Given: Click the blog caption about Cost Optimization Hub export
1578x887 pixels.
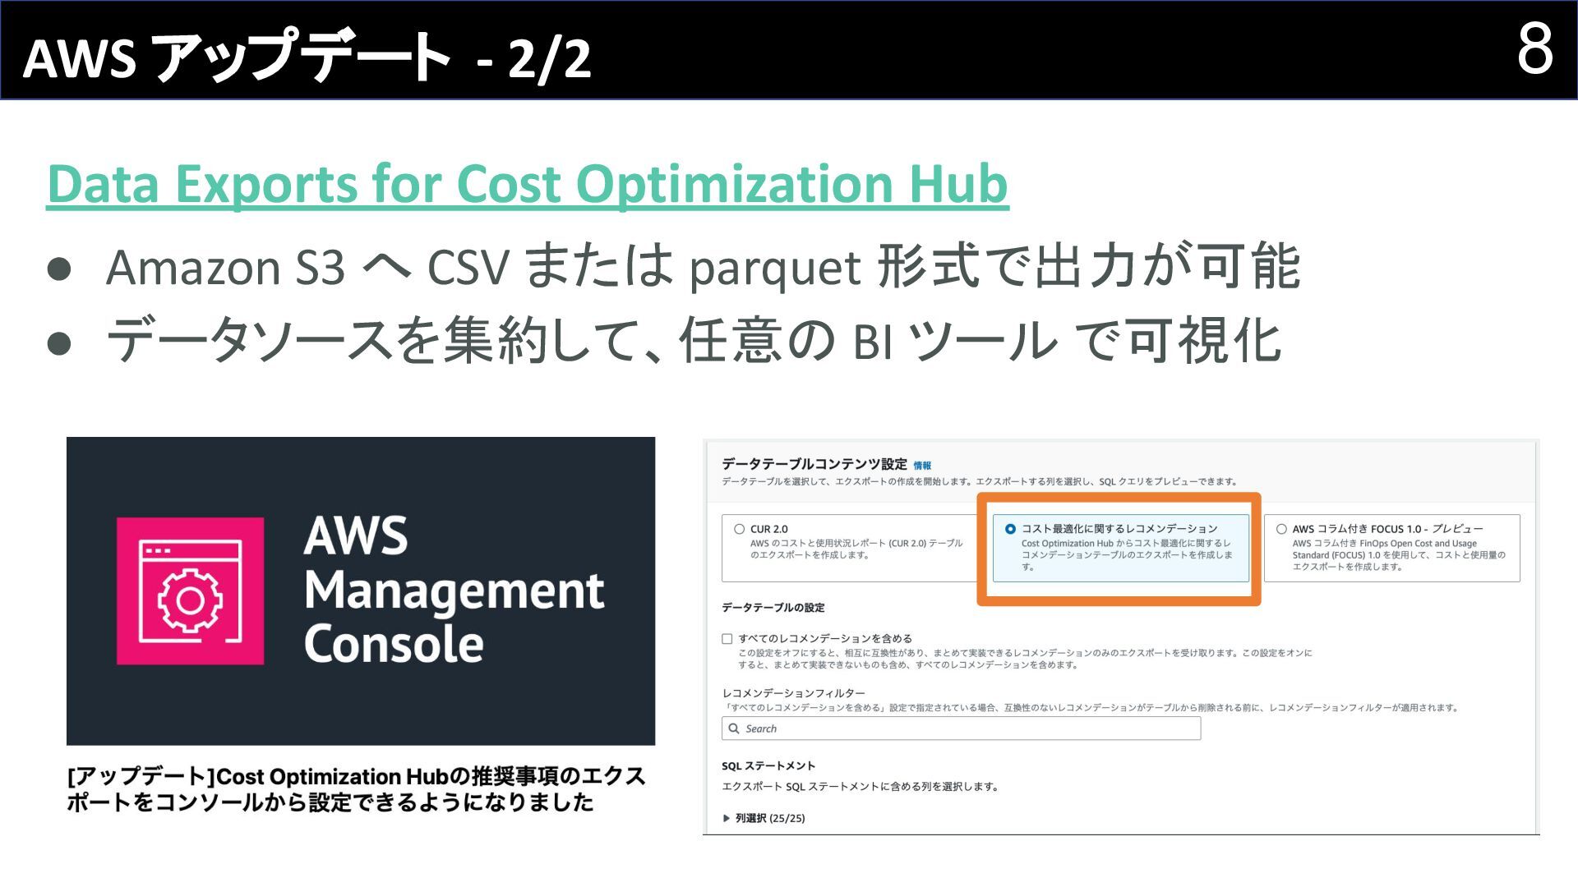Looking at the screenshot, I should pos(357,789).
